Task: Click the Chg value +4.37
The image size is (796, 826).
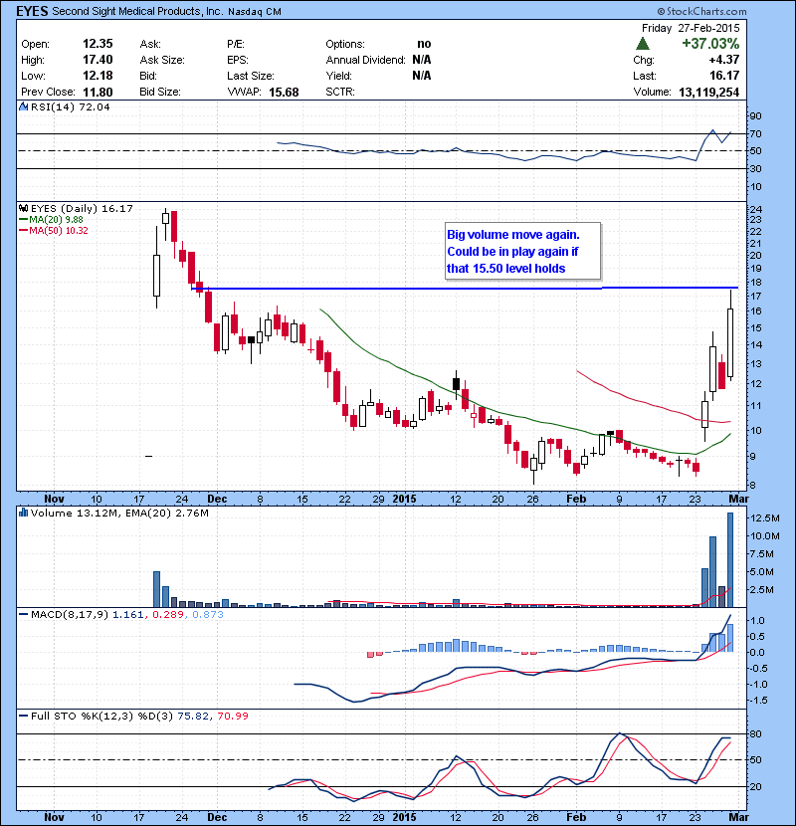Action: pyautogui.click(x=724, y=60)
